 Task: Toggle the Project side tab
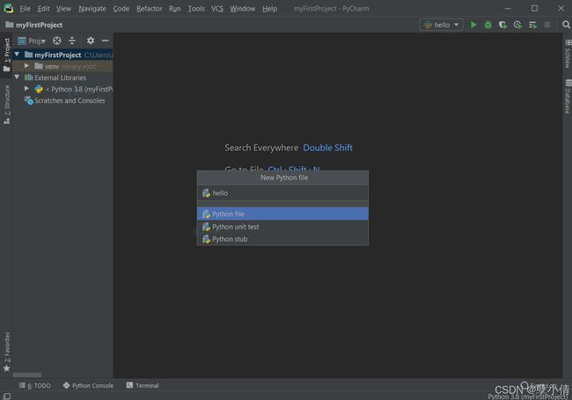point(6,55)
